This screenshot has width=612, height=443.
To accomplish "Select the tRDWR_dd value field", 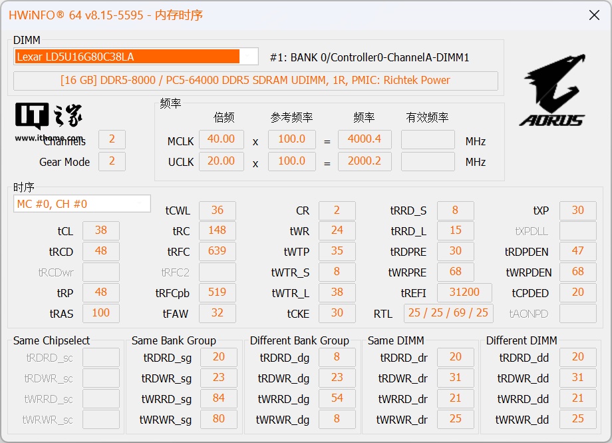I will pyautogui.click(x=577, y=378).
